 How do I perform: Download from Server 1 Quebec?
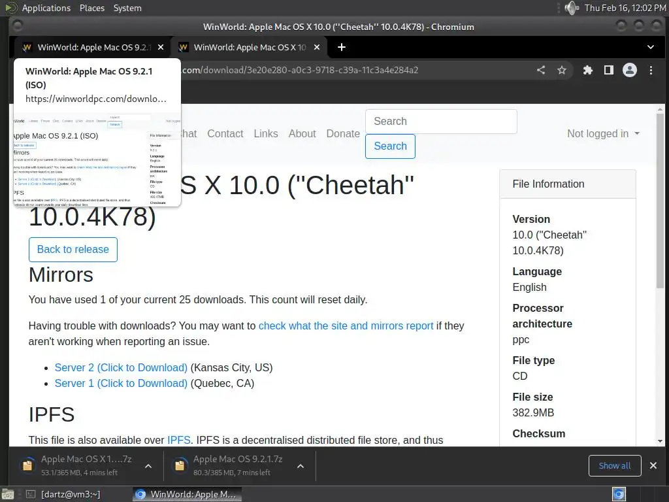click(121, 383)
